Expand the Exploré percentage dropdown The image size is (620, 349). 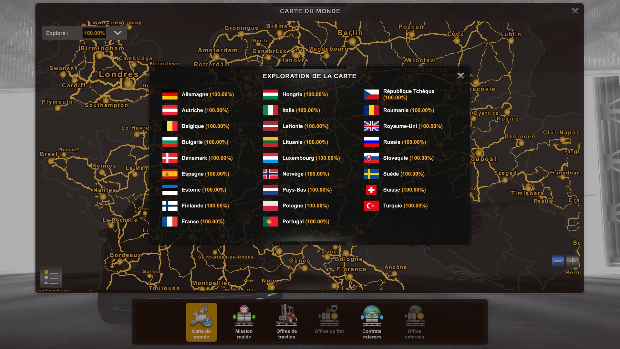coord(118,33)
